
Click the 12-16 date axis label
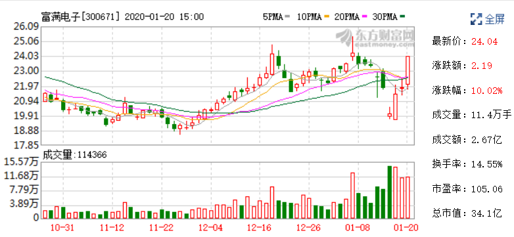click(259, 227)
